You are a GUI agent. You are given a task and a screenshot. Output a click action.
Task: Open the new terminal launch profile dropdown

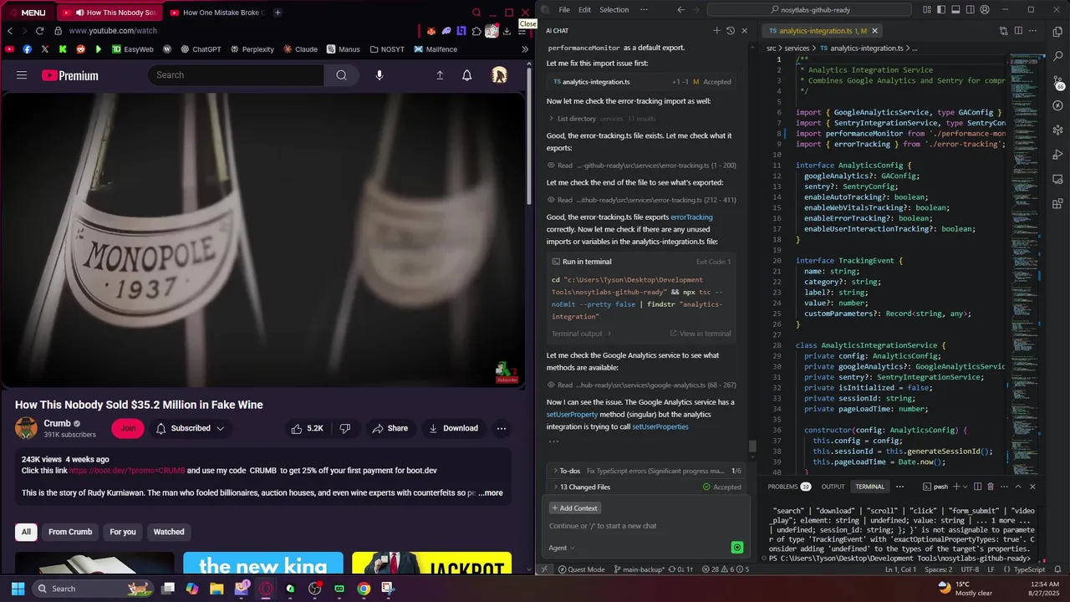tap(964, 487)
